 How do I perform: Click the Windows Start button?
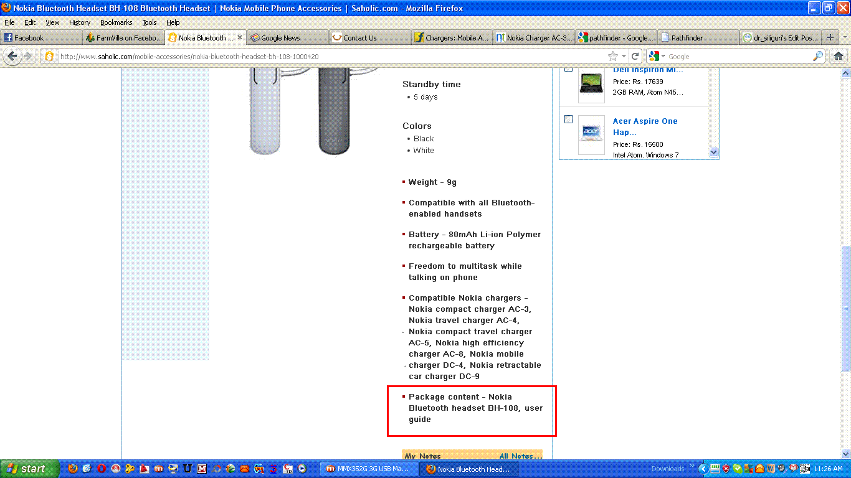[30, 469]
